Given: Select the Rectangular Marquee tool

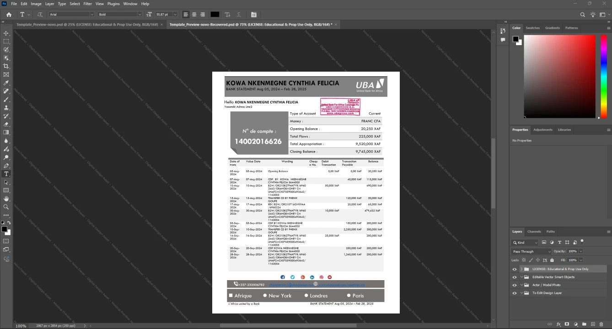Looking at the screenshot, I should tap(6, 42).
